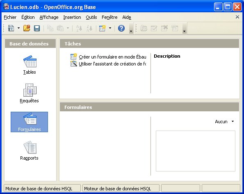Click the Open database object icon
The image size is (244, 194).
click(x=144, y=28)
